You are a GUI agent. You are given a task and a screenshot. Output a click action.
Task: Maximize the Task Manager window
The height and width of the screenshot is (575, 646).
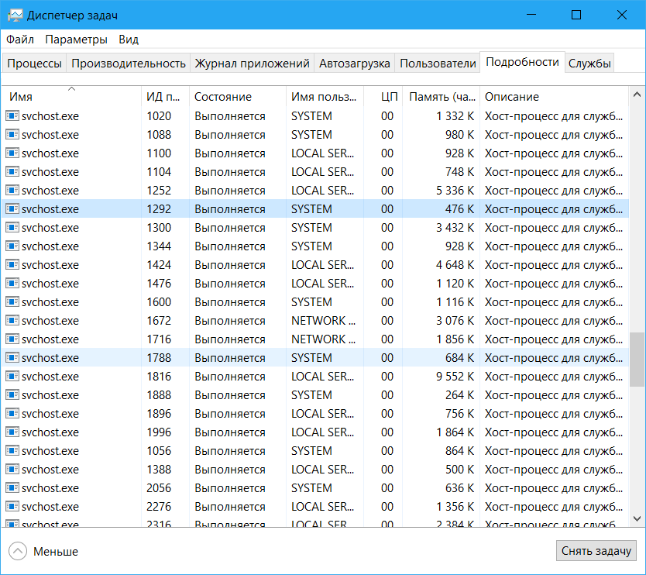tap(576, 15)
